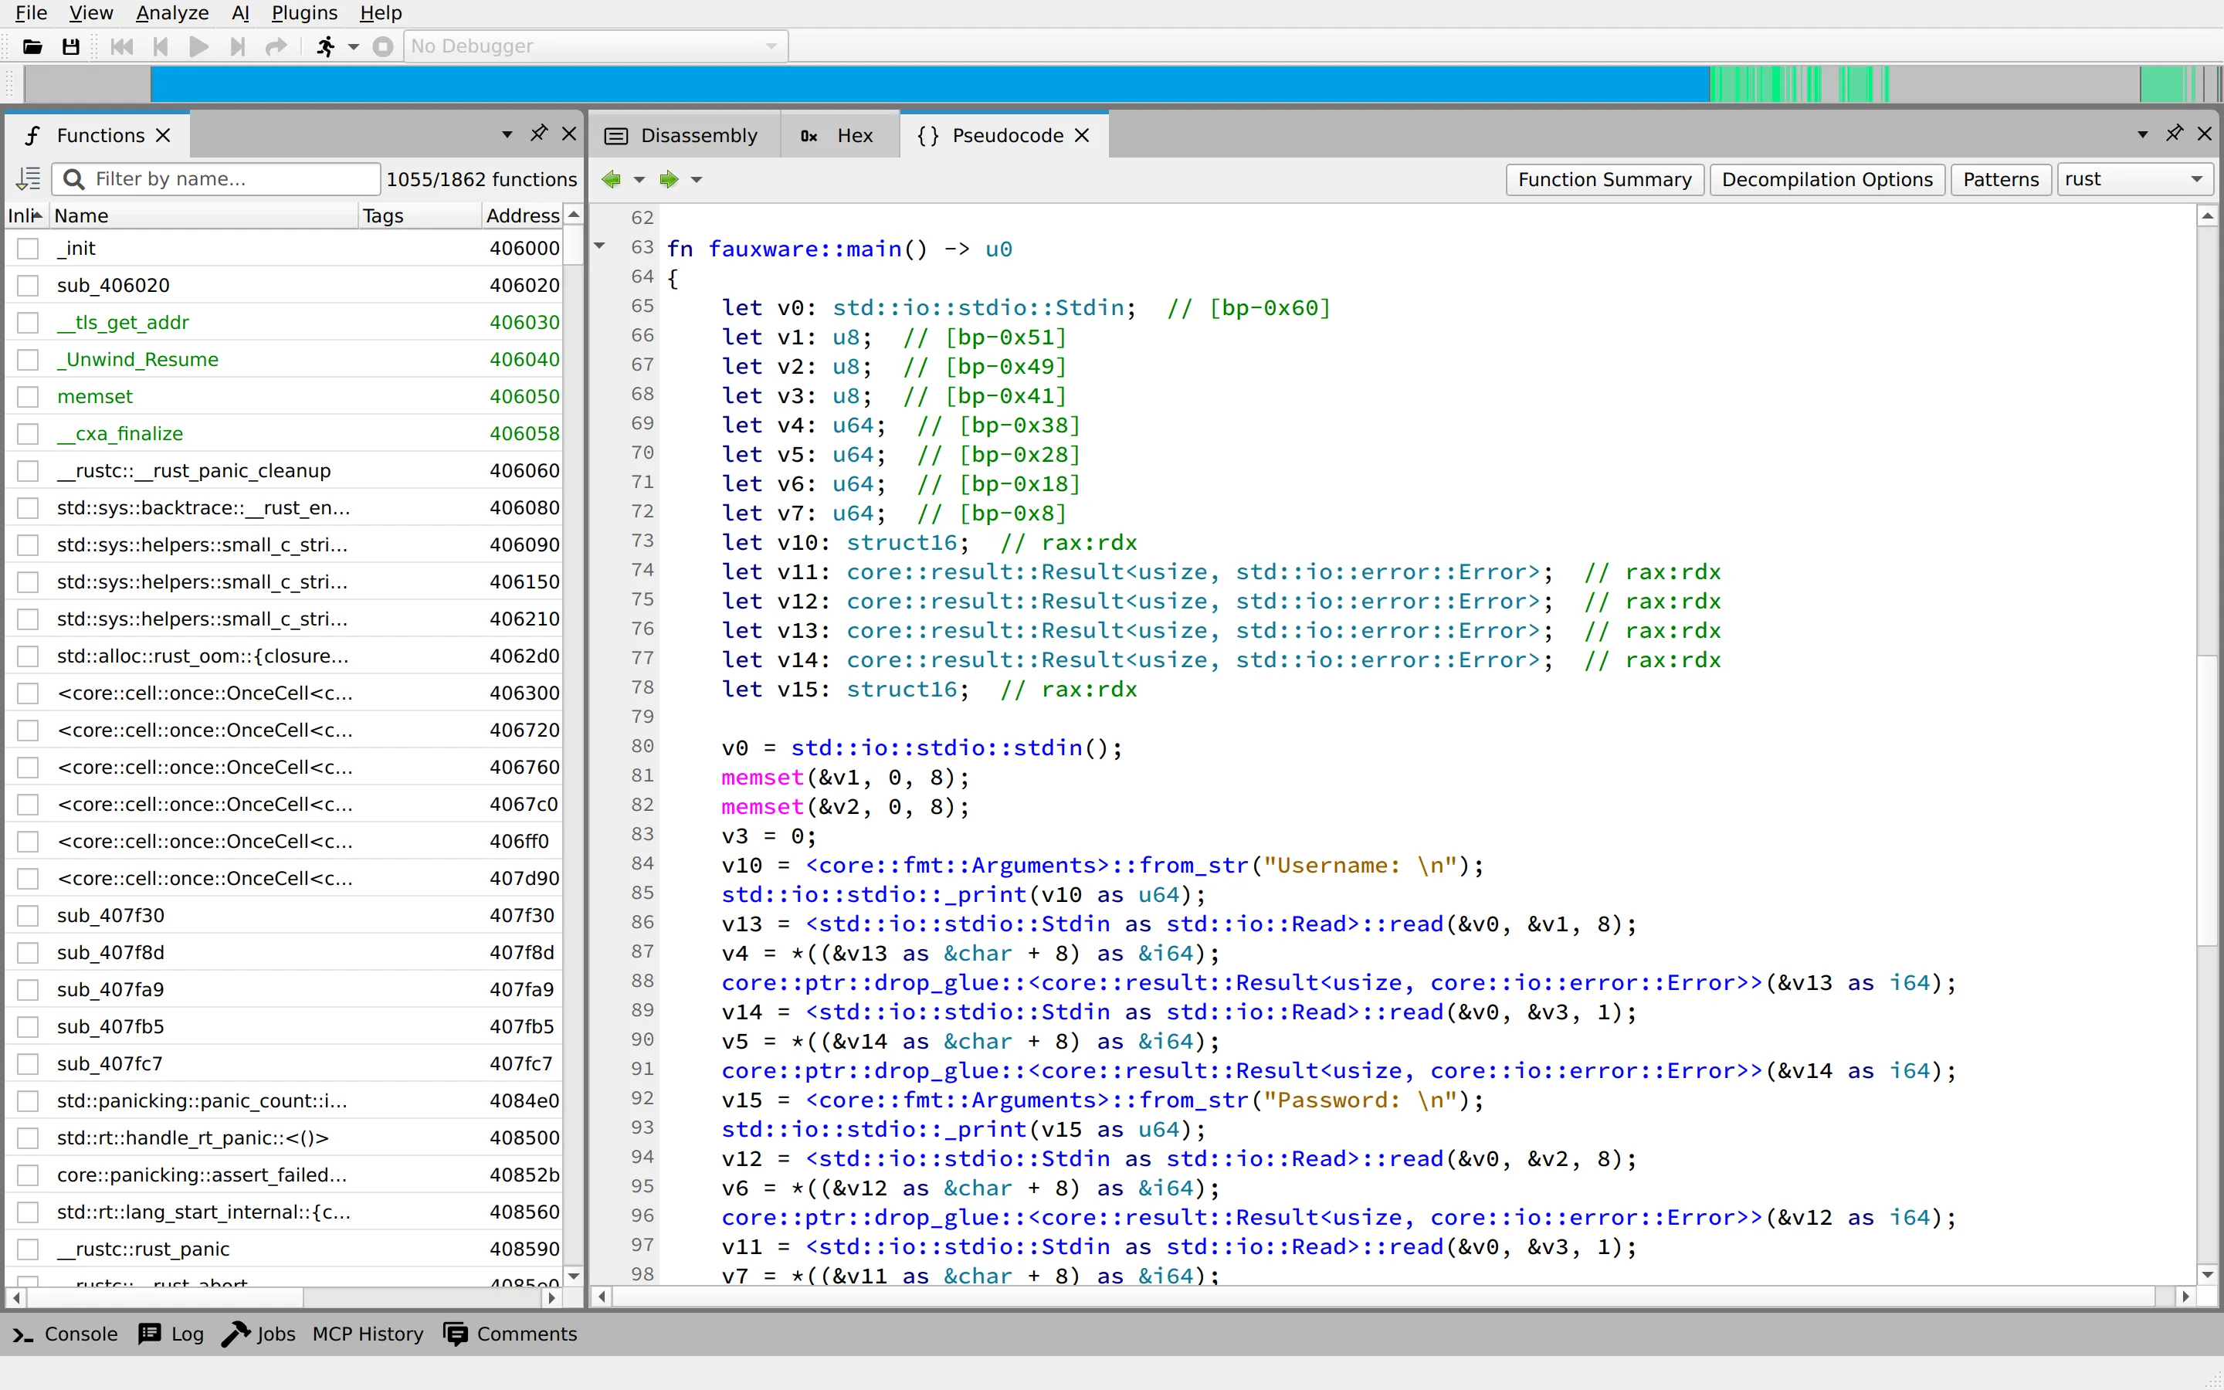Open the rust language dropdown
Image resolution: width=2224 pixels, height=1390 pixels.
[2136, 179]
